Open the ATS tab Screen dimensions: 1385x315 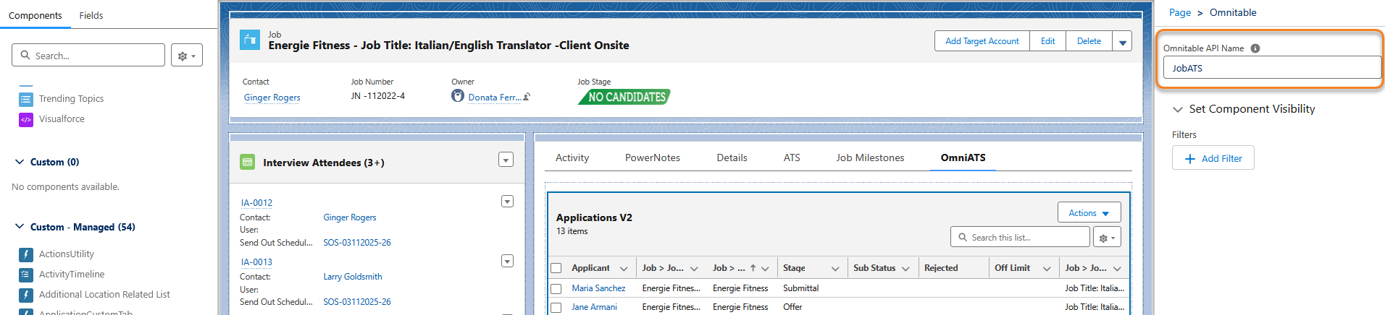click(792, 157)
